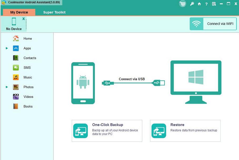Screen dimensions: 239x160
Task: Select Apps in the sidebar
Action: coord(27,48)
